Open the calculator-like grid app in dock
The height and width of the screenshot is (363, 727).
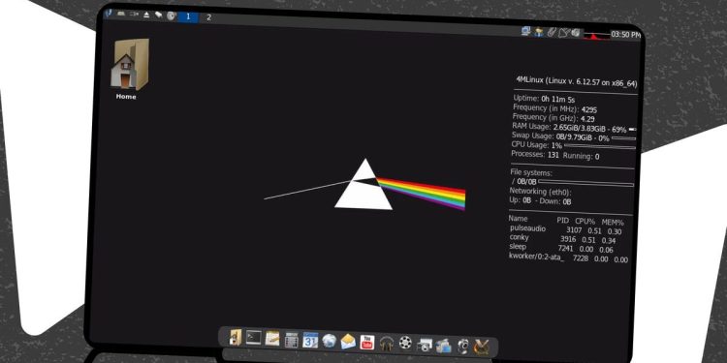292,340
